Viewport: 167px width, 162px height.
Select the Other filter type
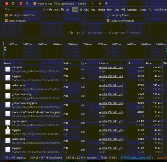(143, 10)
